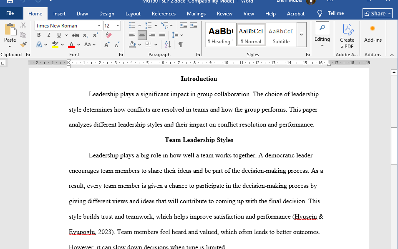The image size is (398, 249).
Task: Apply the Subtitle style
Action: (281, 35)
